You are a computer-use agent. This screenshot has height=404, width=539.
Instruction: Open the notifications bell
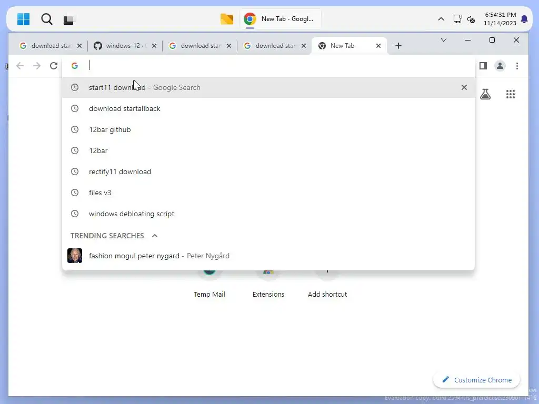coord(524,19)
